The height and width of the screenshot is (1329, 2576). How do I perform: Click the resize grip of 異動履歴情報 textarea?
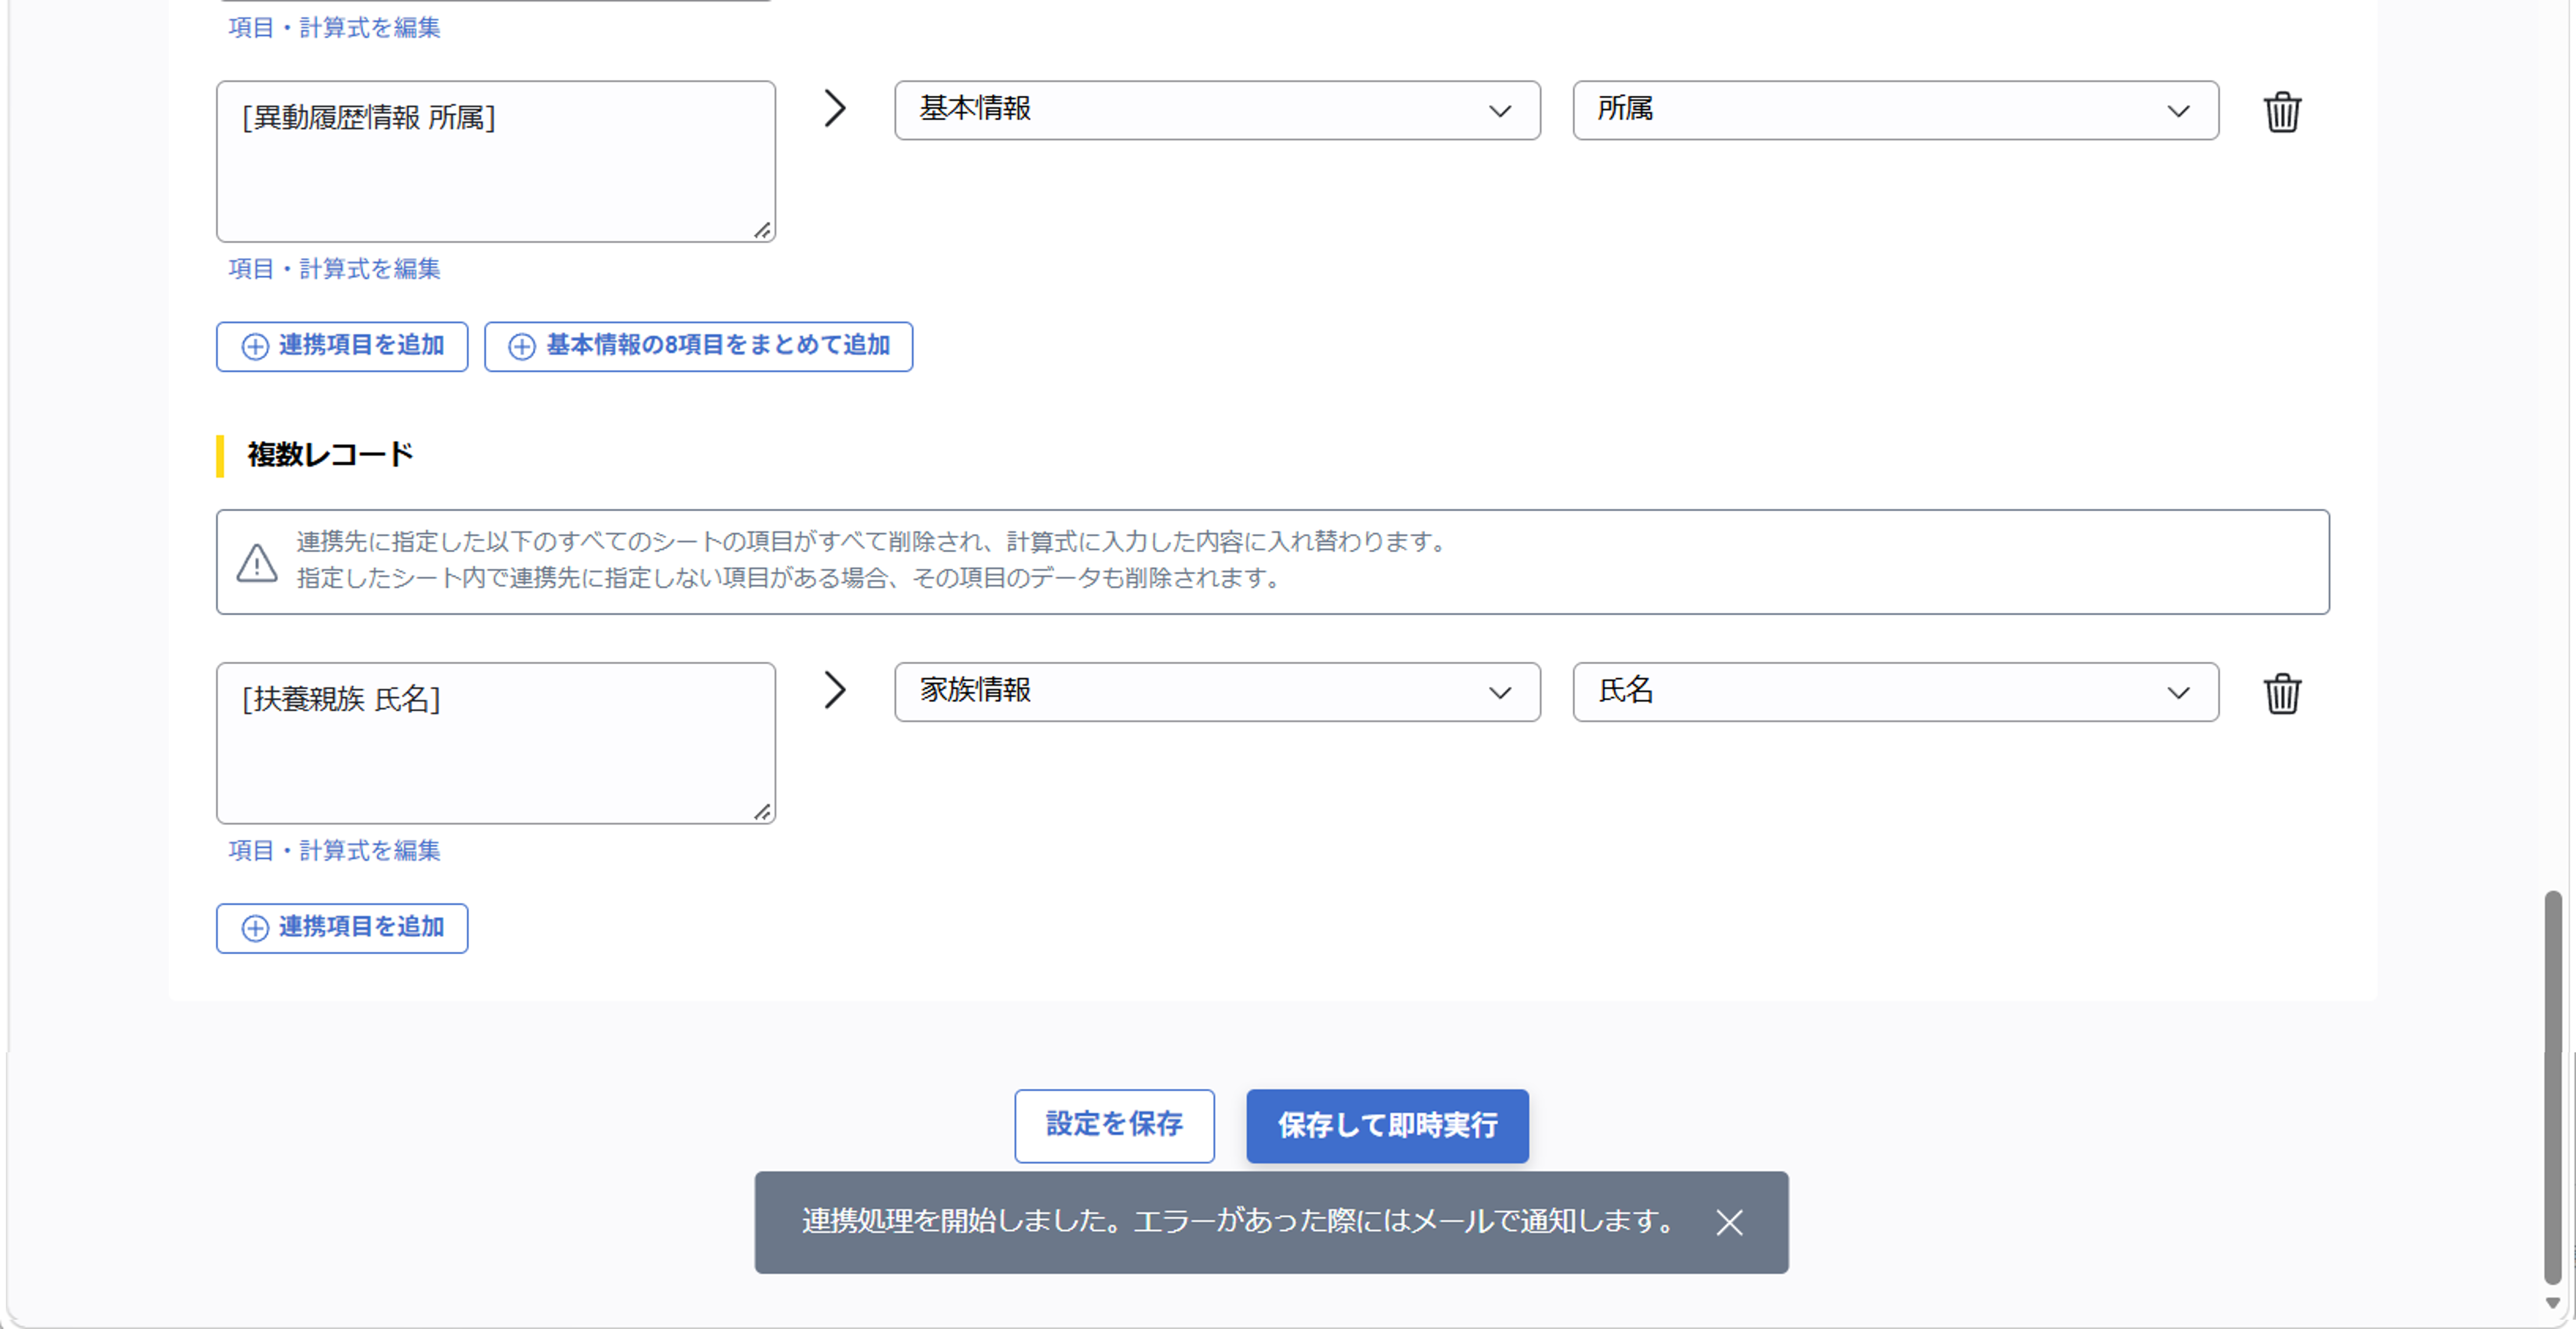click(763, 230)
